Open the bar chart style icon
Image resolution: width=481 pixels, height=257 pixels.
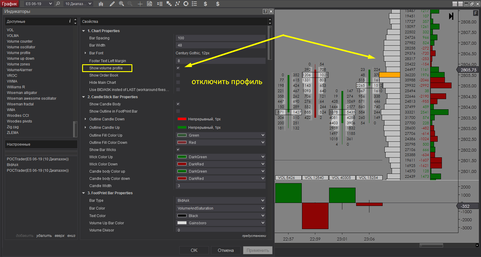tap(101, 4)
